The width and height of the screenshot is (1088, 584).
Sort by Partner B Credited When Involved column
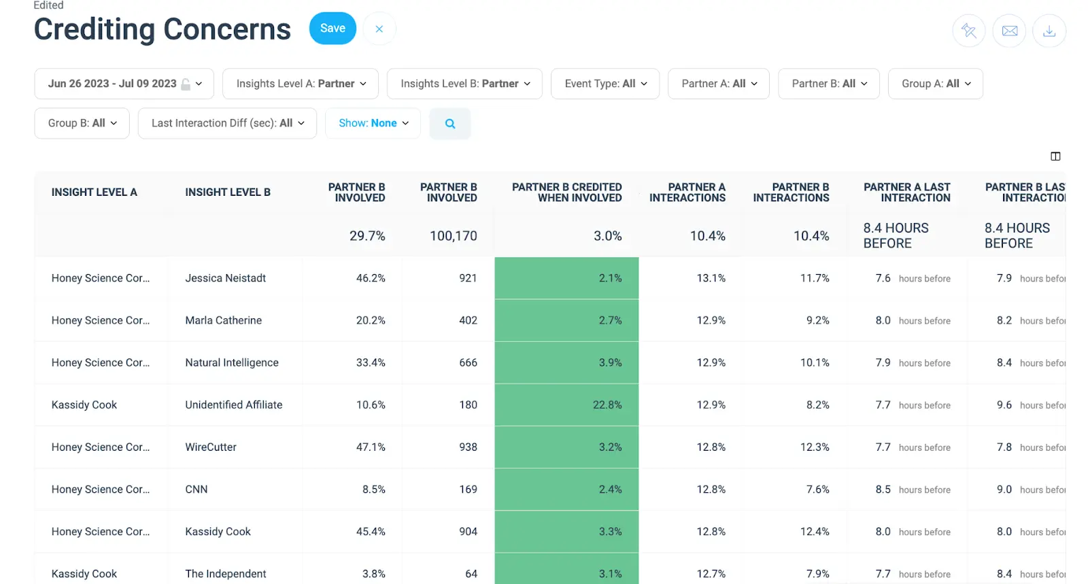click(x=566, y=192)
